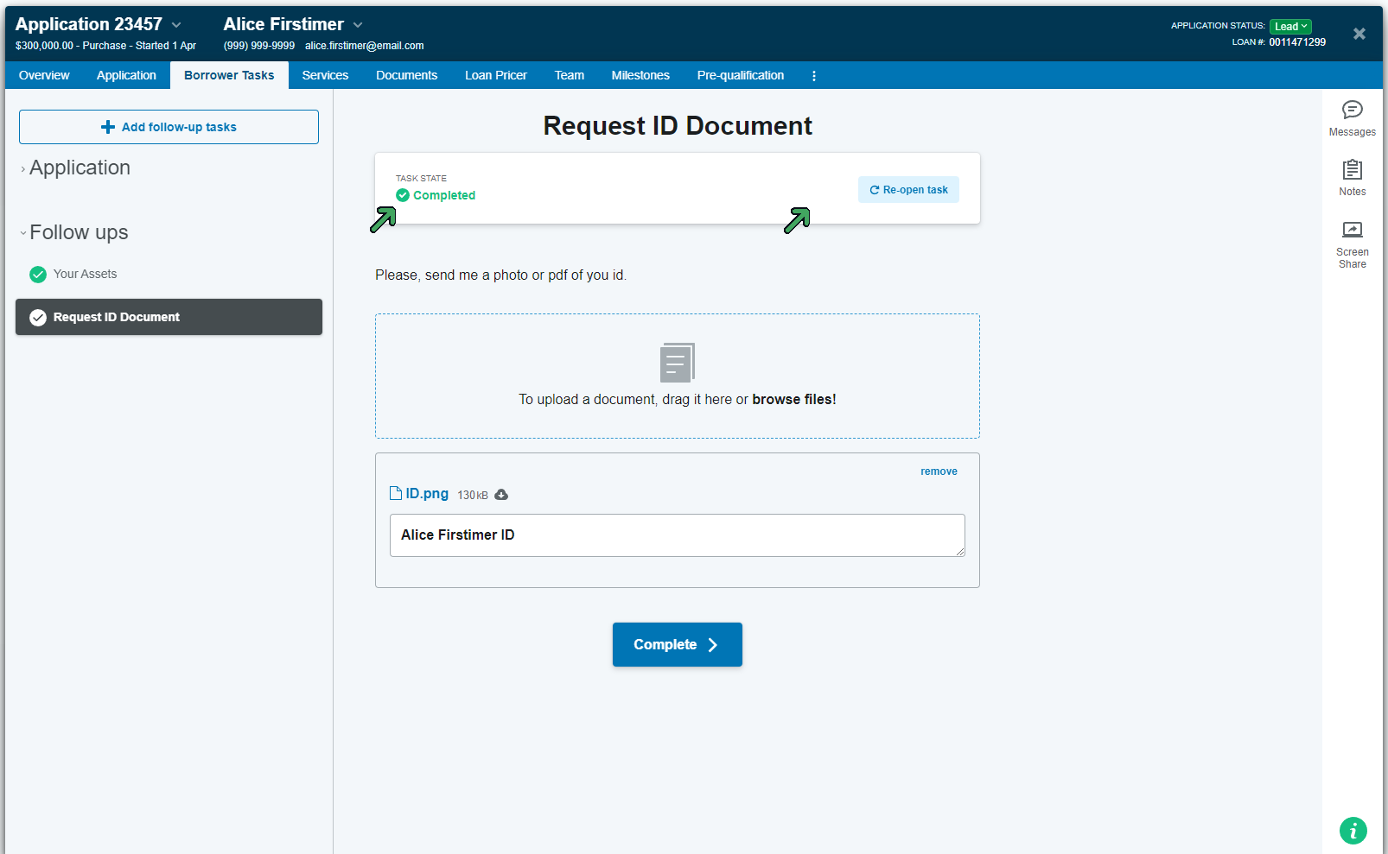Download ID.png using cloud icon
The height and width of the screenshot is (854, 1388).
point(501,495)
